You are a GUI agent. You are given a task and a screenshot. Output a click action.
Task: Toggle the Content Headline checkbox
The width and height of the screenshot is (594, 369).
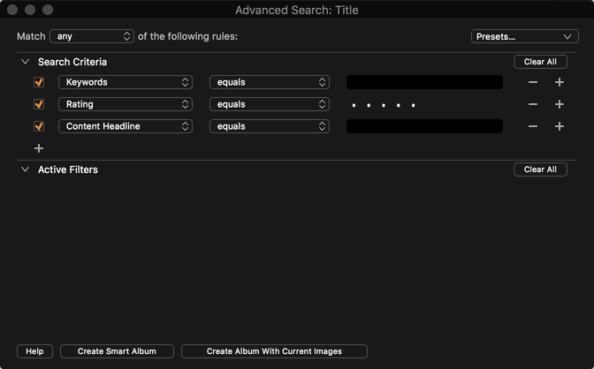click(39, 126)
